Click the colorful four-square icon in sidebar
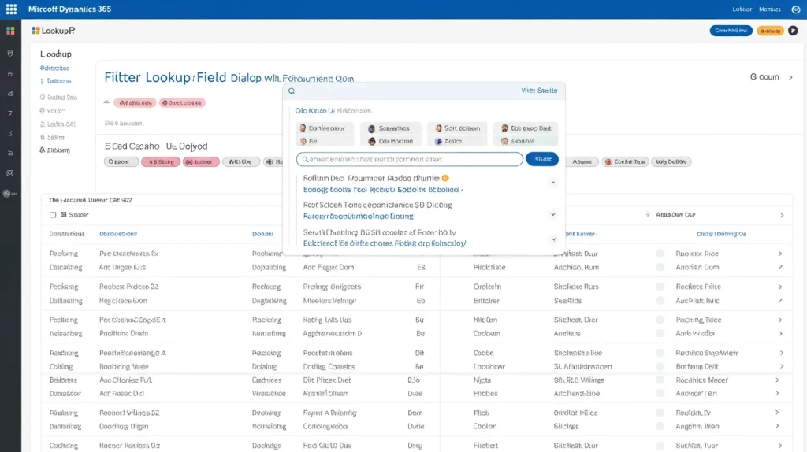This screenshot has width=807, height=452. pos(10,31)
